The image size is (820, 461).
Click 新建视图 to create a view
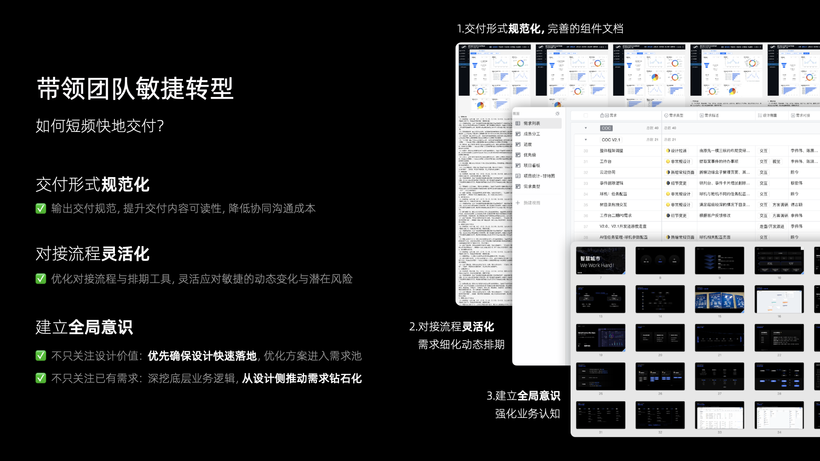[532, 203]
